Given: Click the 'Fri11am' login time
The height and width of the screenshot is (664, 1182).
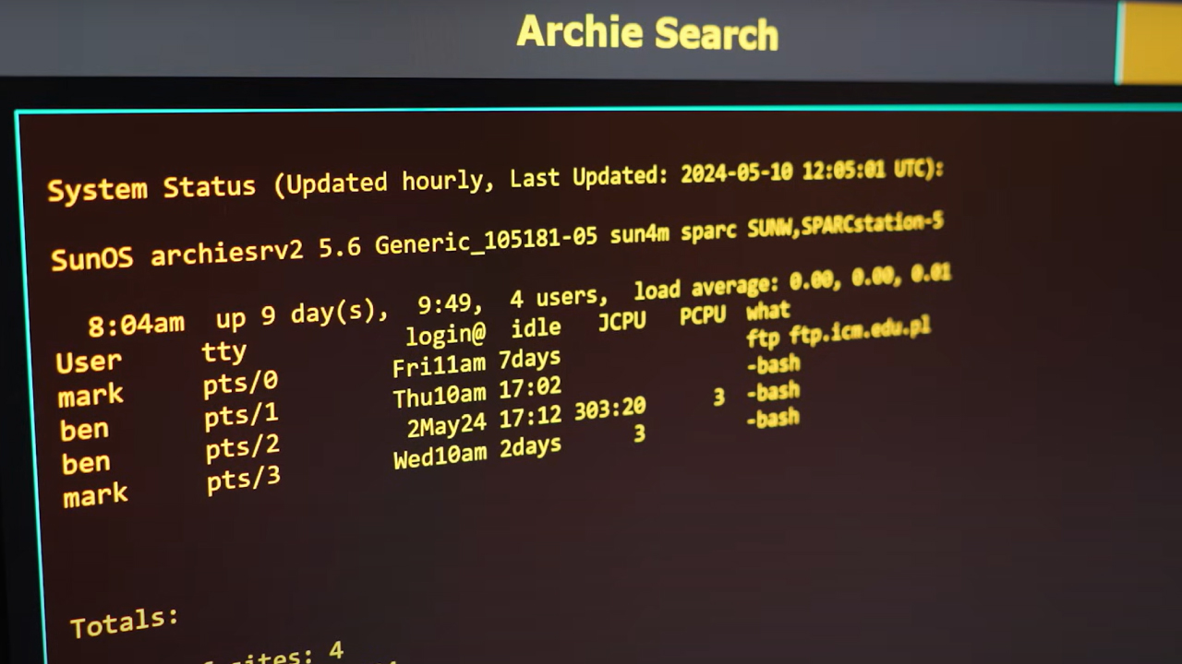Looking at the screenshot, I should (x=439, y=366).
